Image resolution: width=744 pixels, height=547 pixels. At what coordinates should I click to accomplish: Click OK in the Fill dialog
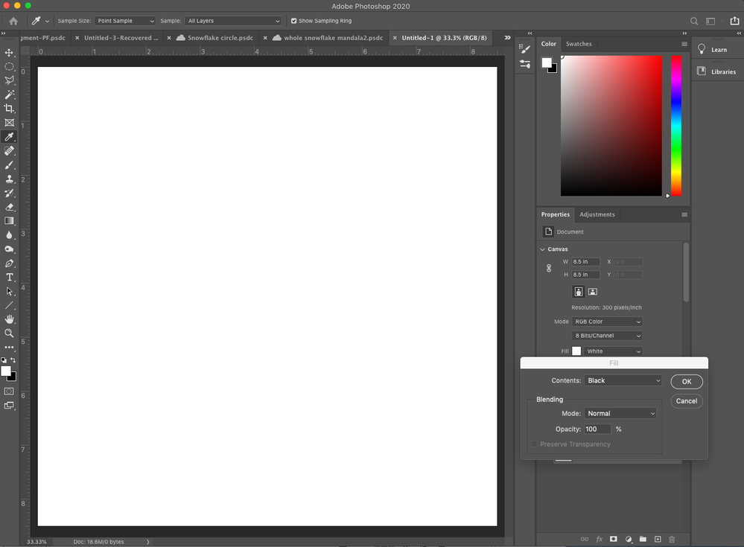pyautogui.click(x=686, y=381)
